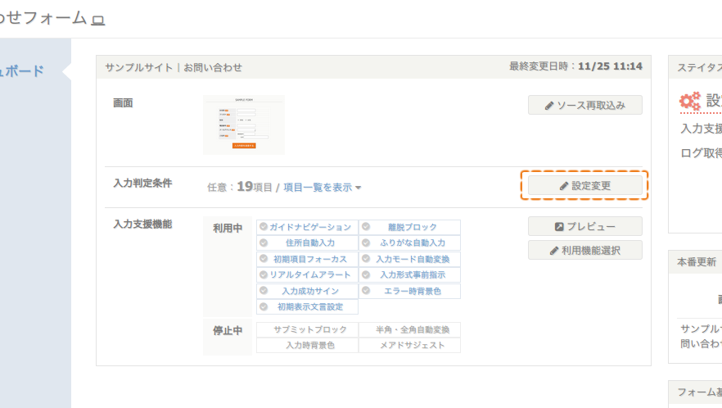This screenshot has width=722, height=408.
Task: Click the red gears icon in status panel
Action: tap(690, 101)
